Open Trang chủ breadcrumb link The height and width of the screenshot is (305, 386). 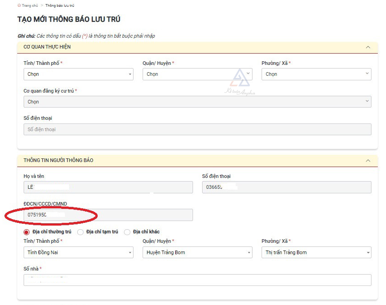click(29, 5)
